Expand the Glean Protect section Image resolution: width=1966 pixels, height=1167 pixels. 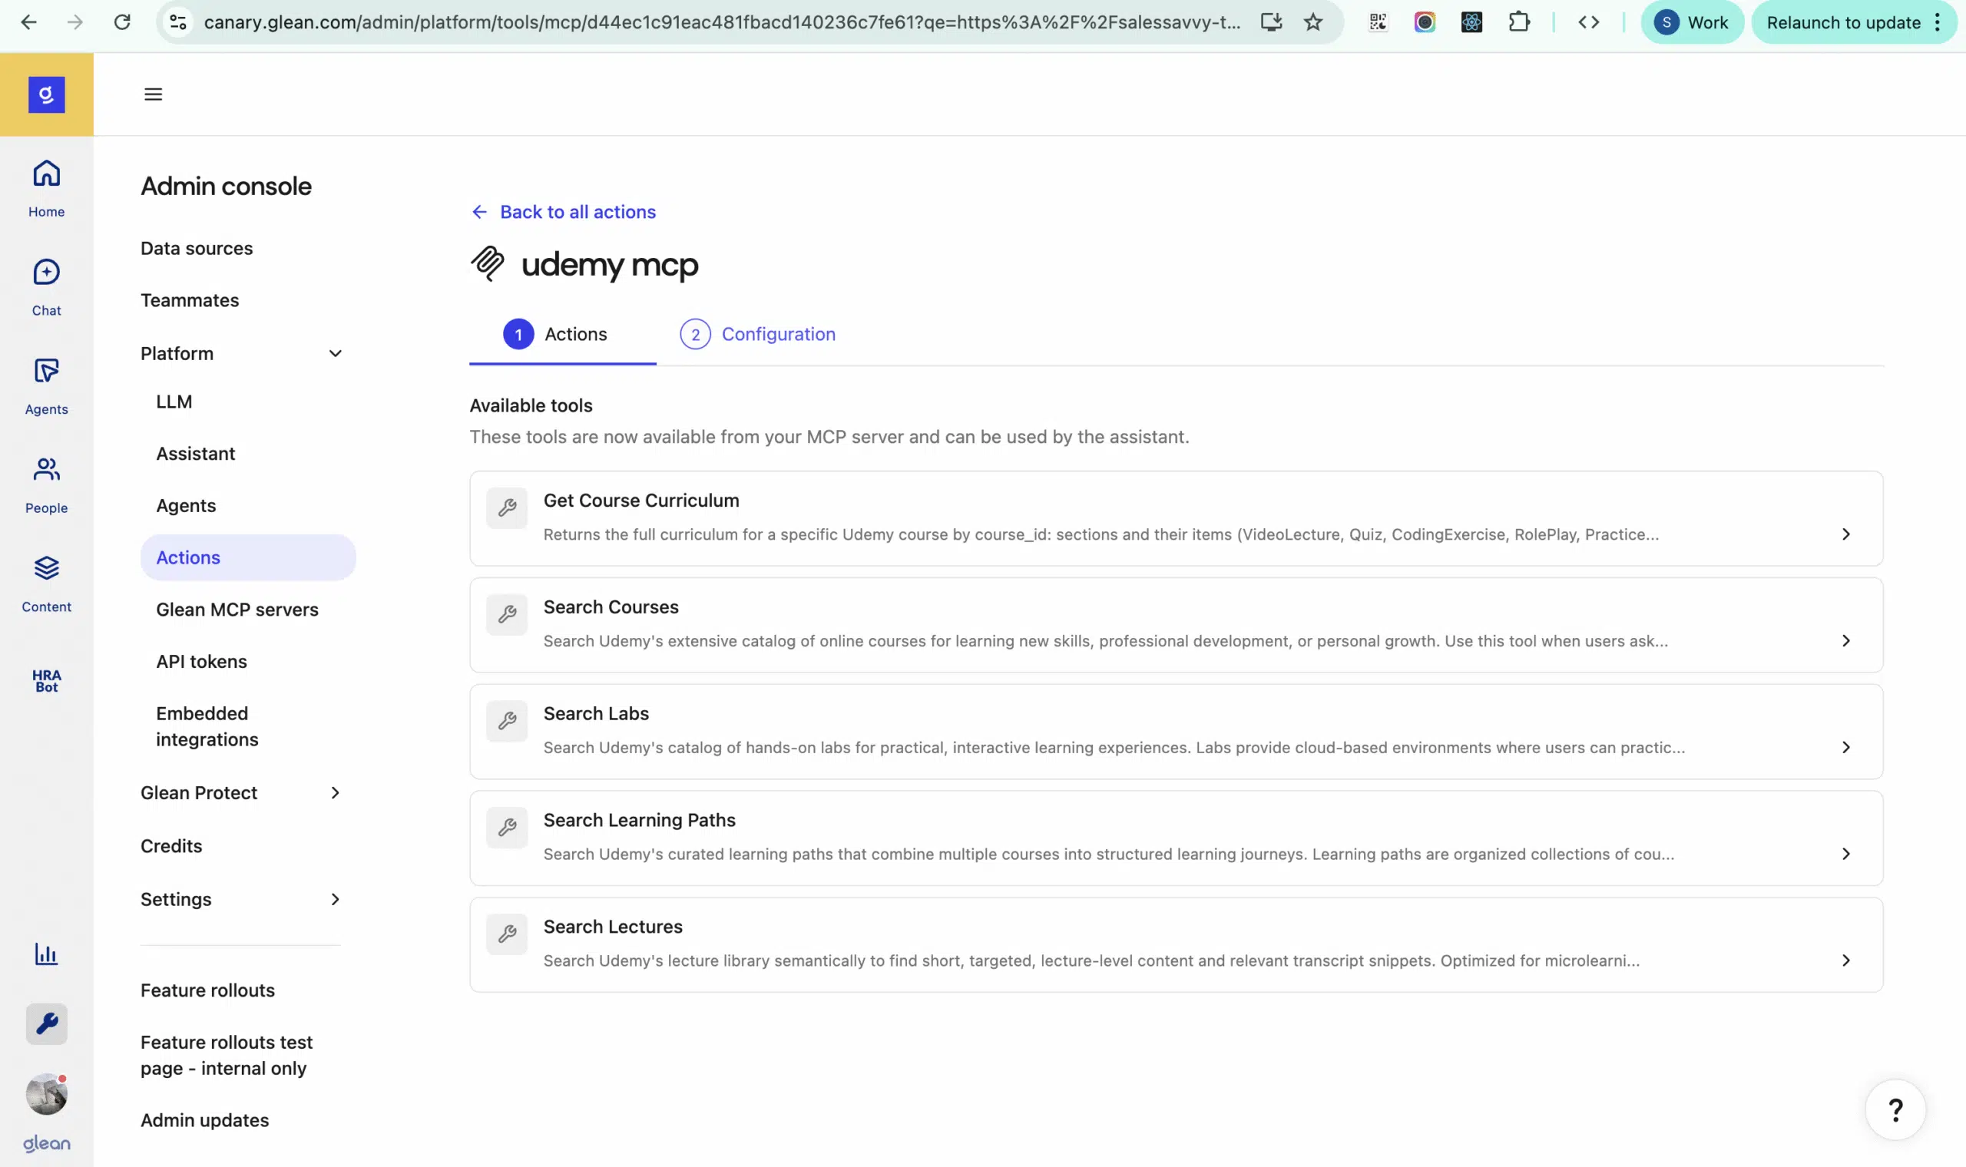(335, 792)
